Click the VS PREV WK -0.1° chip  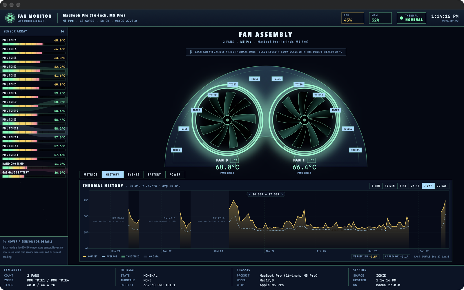pos(396,257)
